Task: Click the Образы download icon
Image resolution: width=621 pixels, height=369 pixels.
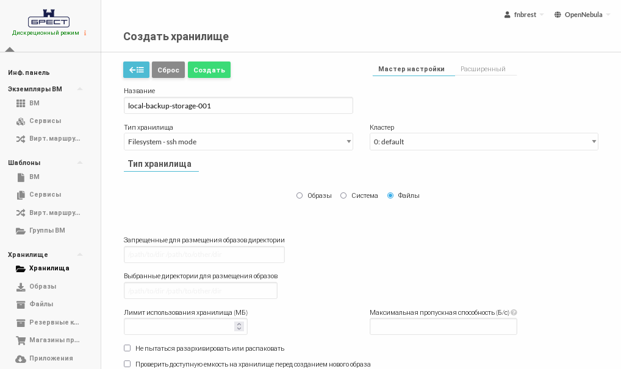Action: tap(21, 287)
